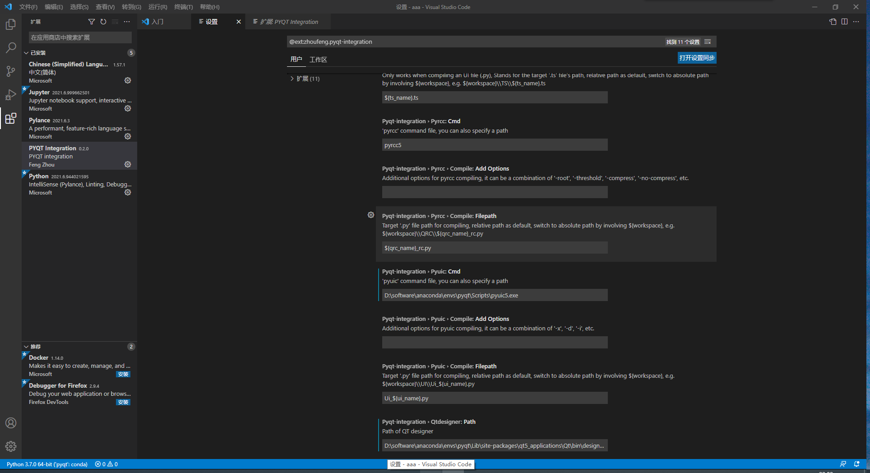Edit the ${ts_name}.ts filepath field

pos(495,97)
